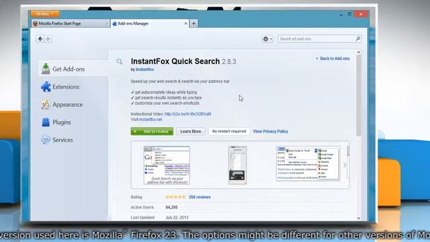Click the Extensions puzzle piece icon
Image resolution: width=430 pixels, height=242 pixels.
pyautogui.click(x=46, y=87)
